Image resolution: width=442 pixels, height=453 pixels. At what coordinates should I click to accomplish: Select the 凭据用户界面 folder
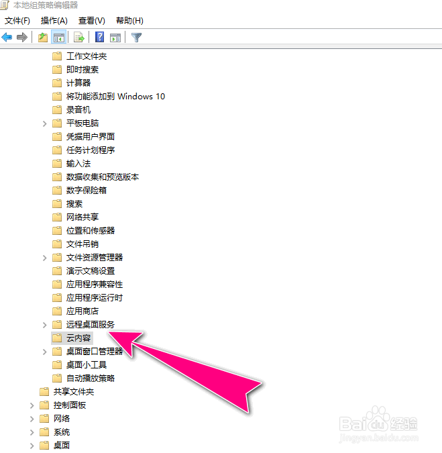(x=91, y=137)
